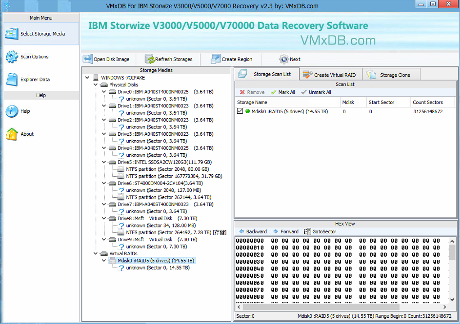Click the Mdisk column header
The height and width of the screenshot is (324, 460).
pyautogui.click(x=353, y=102)
